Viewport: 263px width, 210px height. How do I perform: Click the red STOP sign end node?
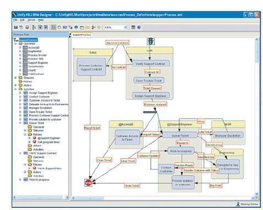click(x=89, y=183)
